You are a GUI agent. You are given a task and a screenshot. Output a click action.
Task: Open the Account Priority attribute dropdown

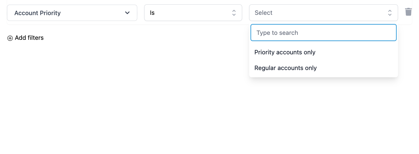(x=72, y=13)
